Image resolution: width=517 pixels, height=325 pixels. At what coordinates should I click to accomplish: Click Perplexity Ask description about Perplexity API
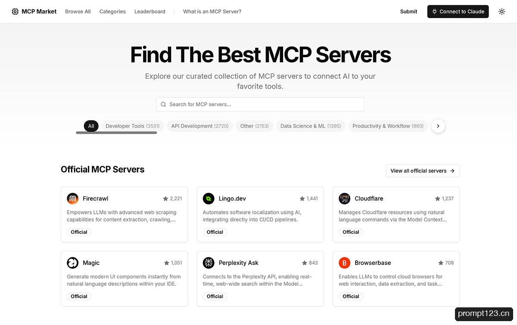click(257, 280)
